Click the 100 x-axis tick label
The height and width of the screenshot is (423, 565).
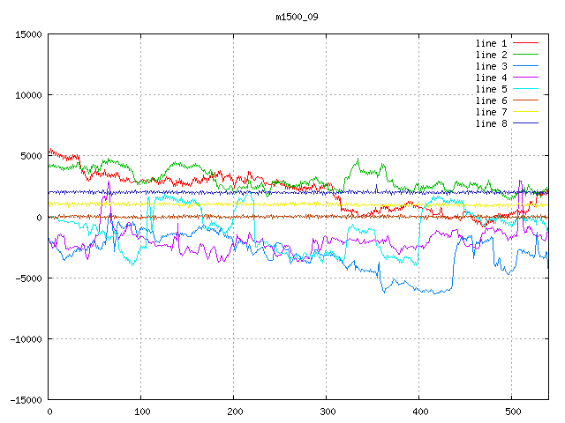click(x=140, y=412)
